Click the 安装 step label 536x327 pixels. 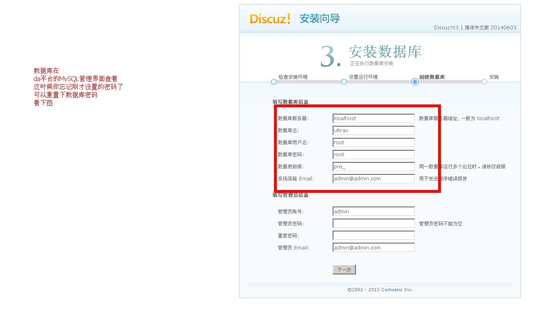494,77
